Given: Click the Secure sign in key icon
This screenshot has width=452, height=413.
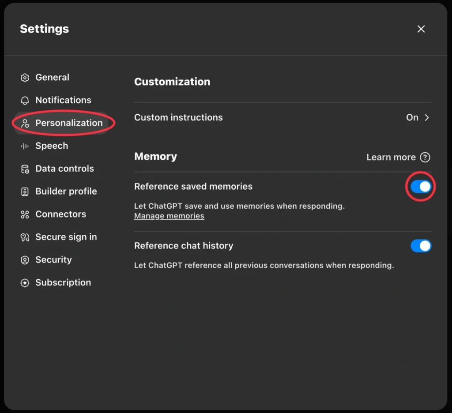Looking at the screenshot, I should (25, 237).
